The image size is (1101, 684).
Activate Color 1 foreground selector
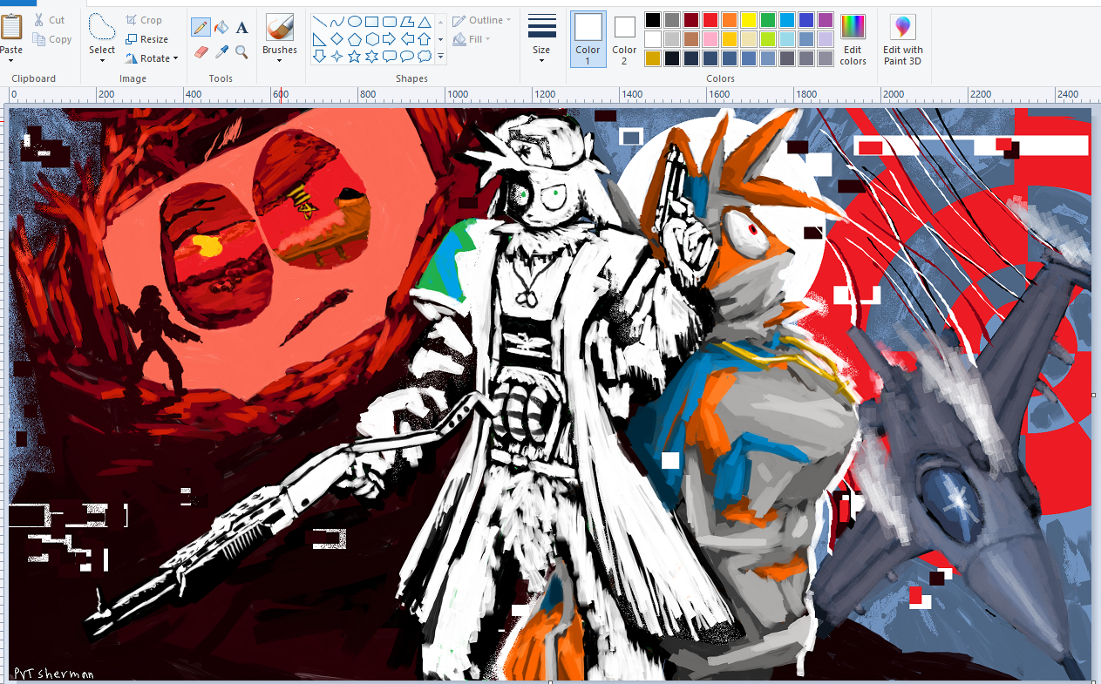[x=588, y=39]
